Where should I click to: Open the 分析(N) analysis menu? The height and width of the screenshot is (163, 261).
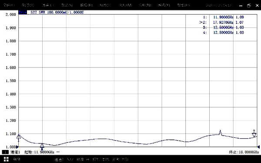(145, 5)
